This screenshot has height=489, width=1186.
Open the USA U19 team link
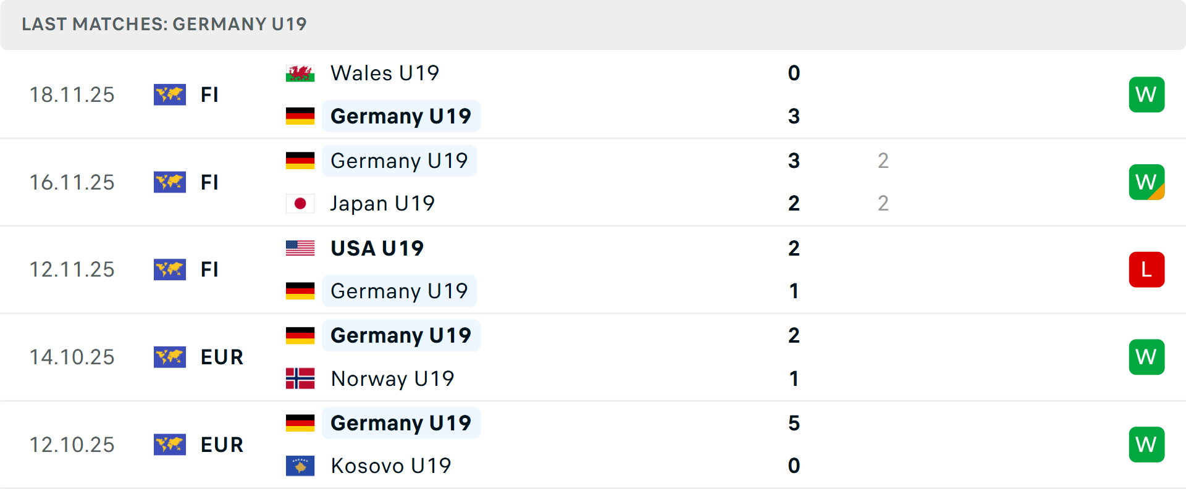[377, 248]
